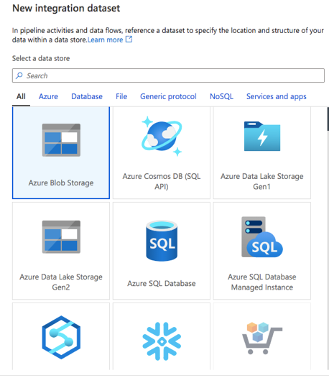The height and width of the screenshot is (383, 329).
Task: Select the shopping cart data store icon
Action: click(262, 338)
